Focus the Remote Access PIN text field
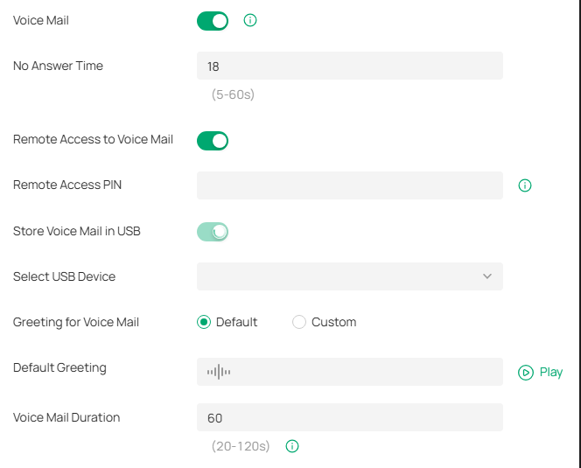This screenshot has height=468, width=581. pyautogui.click(x=349, y=185)
